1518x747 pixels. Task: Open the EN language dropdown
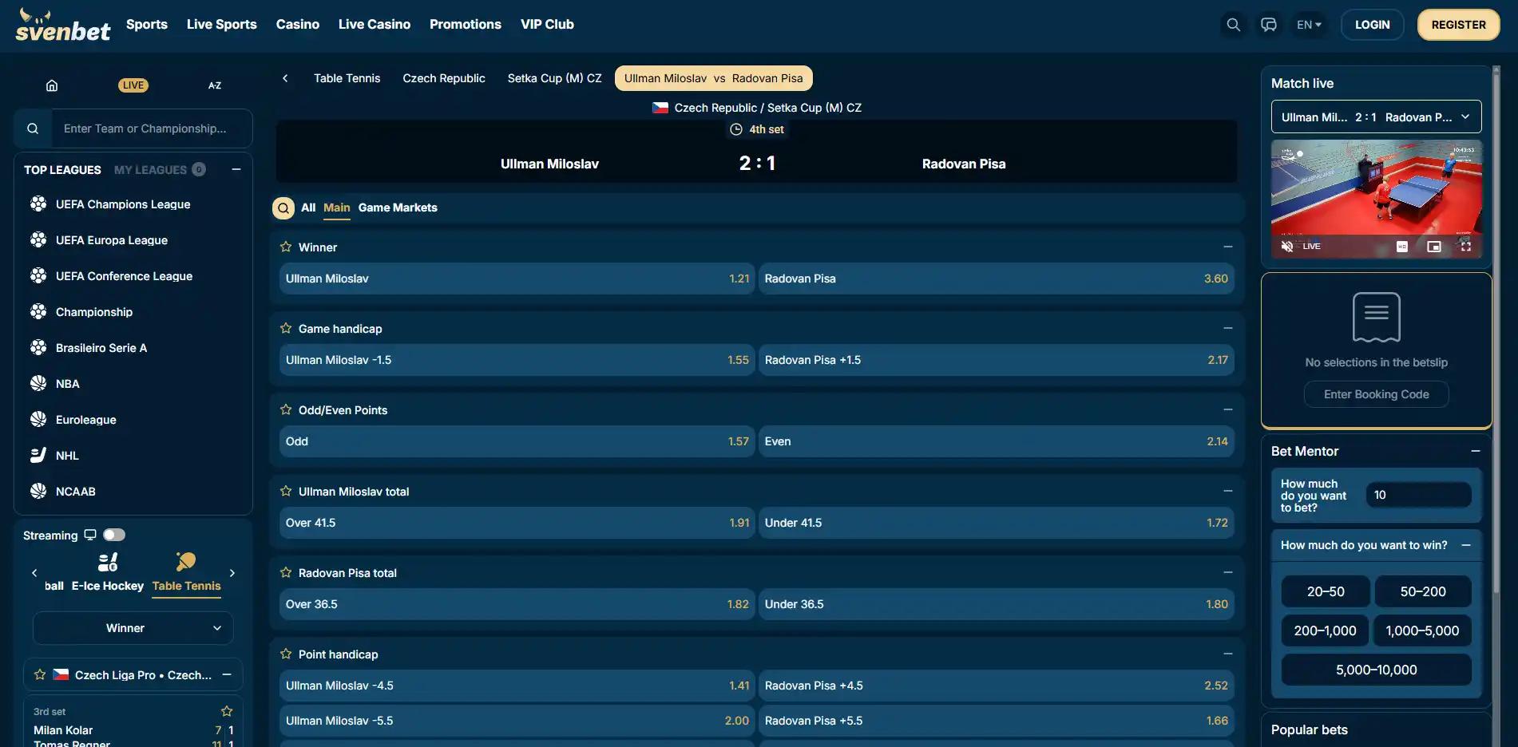point(1309,25)
